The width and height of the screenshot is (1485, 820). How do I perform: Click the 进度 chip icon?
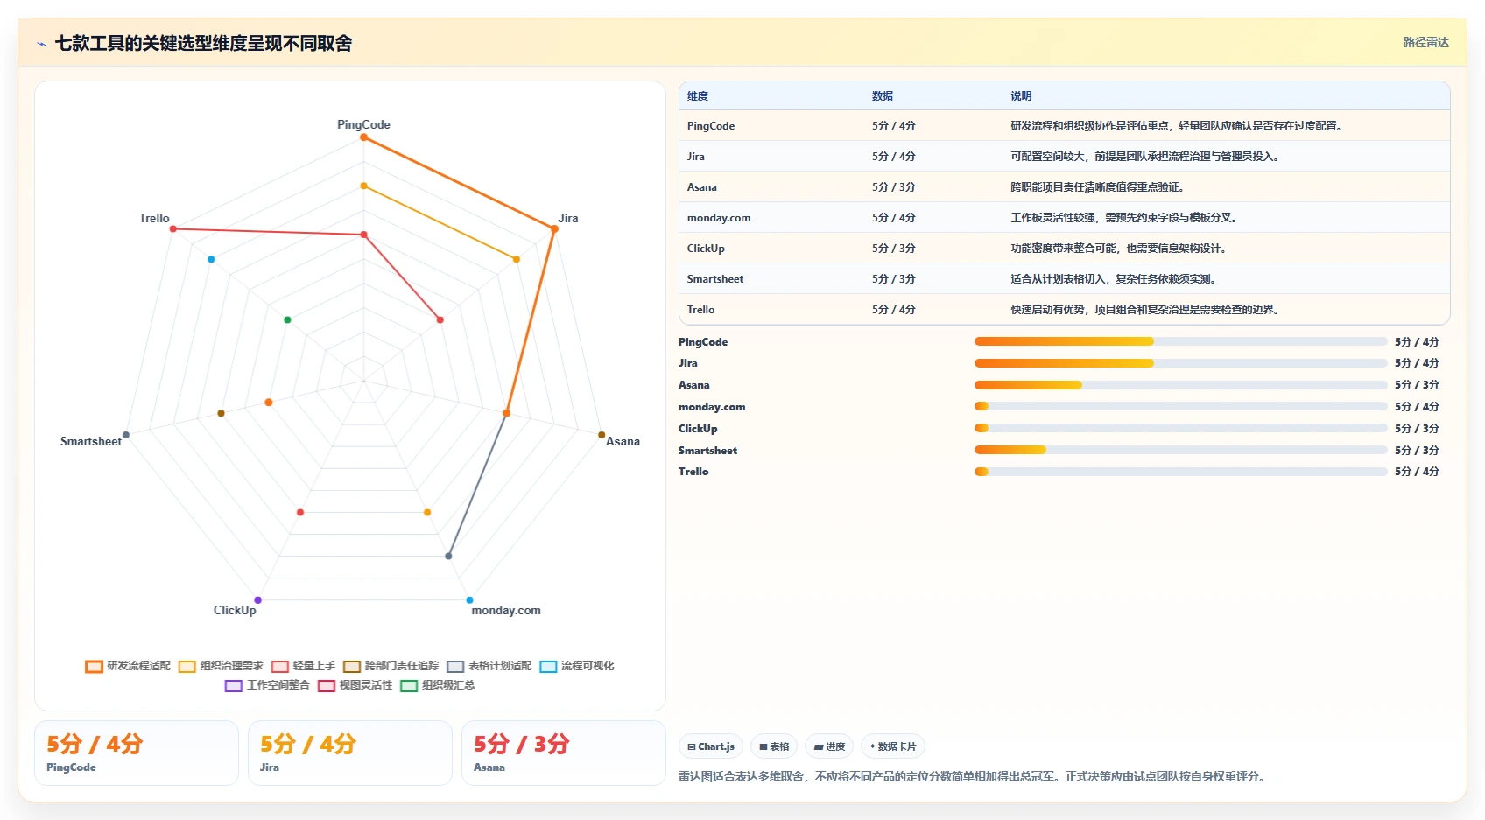coord(819,746)
